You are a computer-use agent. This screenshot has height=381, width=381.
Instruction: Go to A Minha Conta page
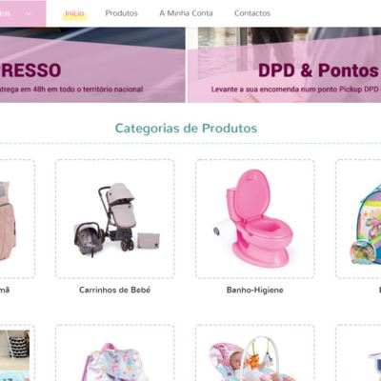[186, 13]
